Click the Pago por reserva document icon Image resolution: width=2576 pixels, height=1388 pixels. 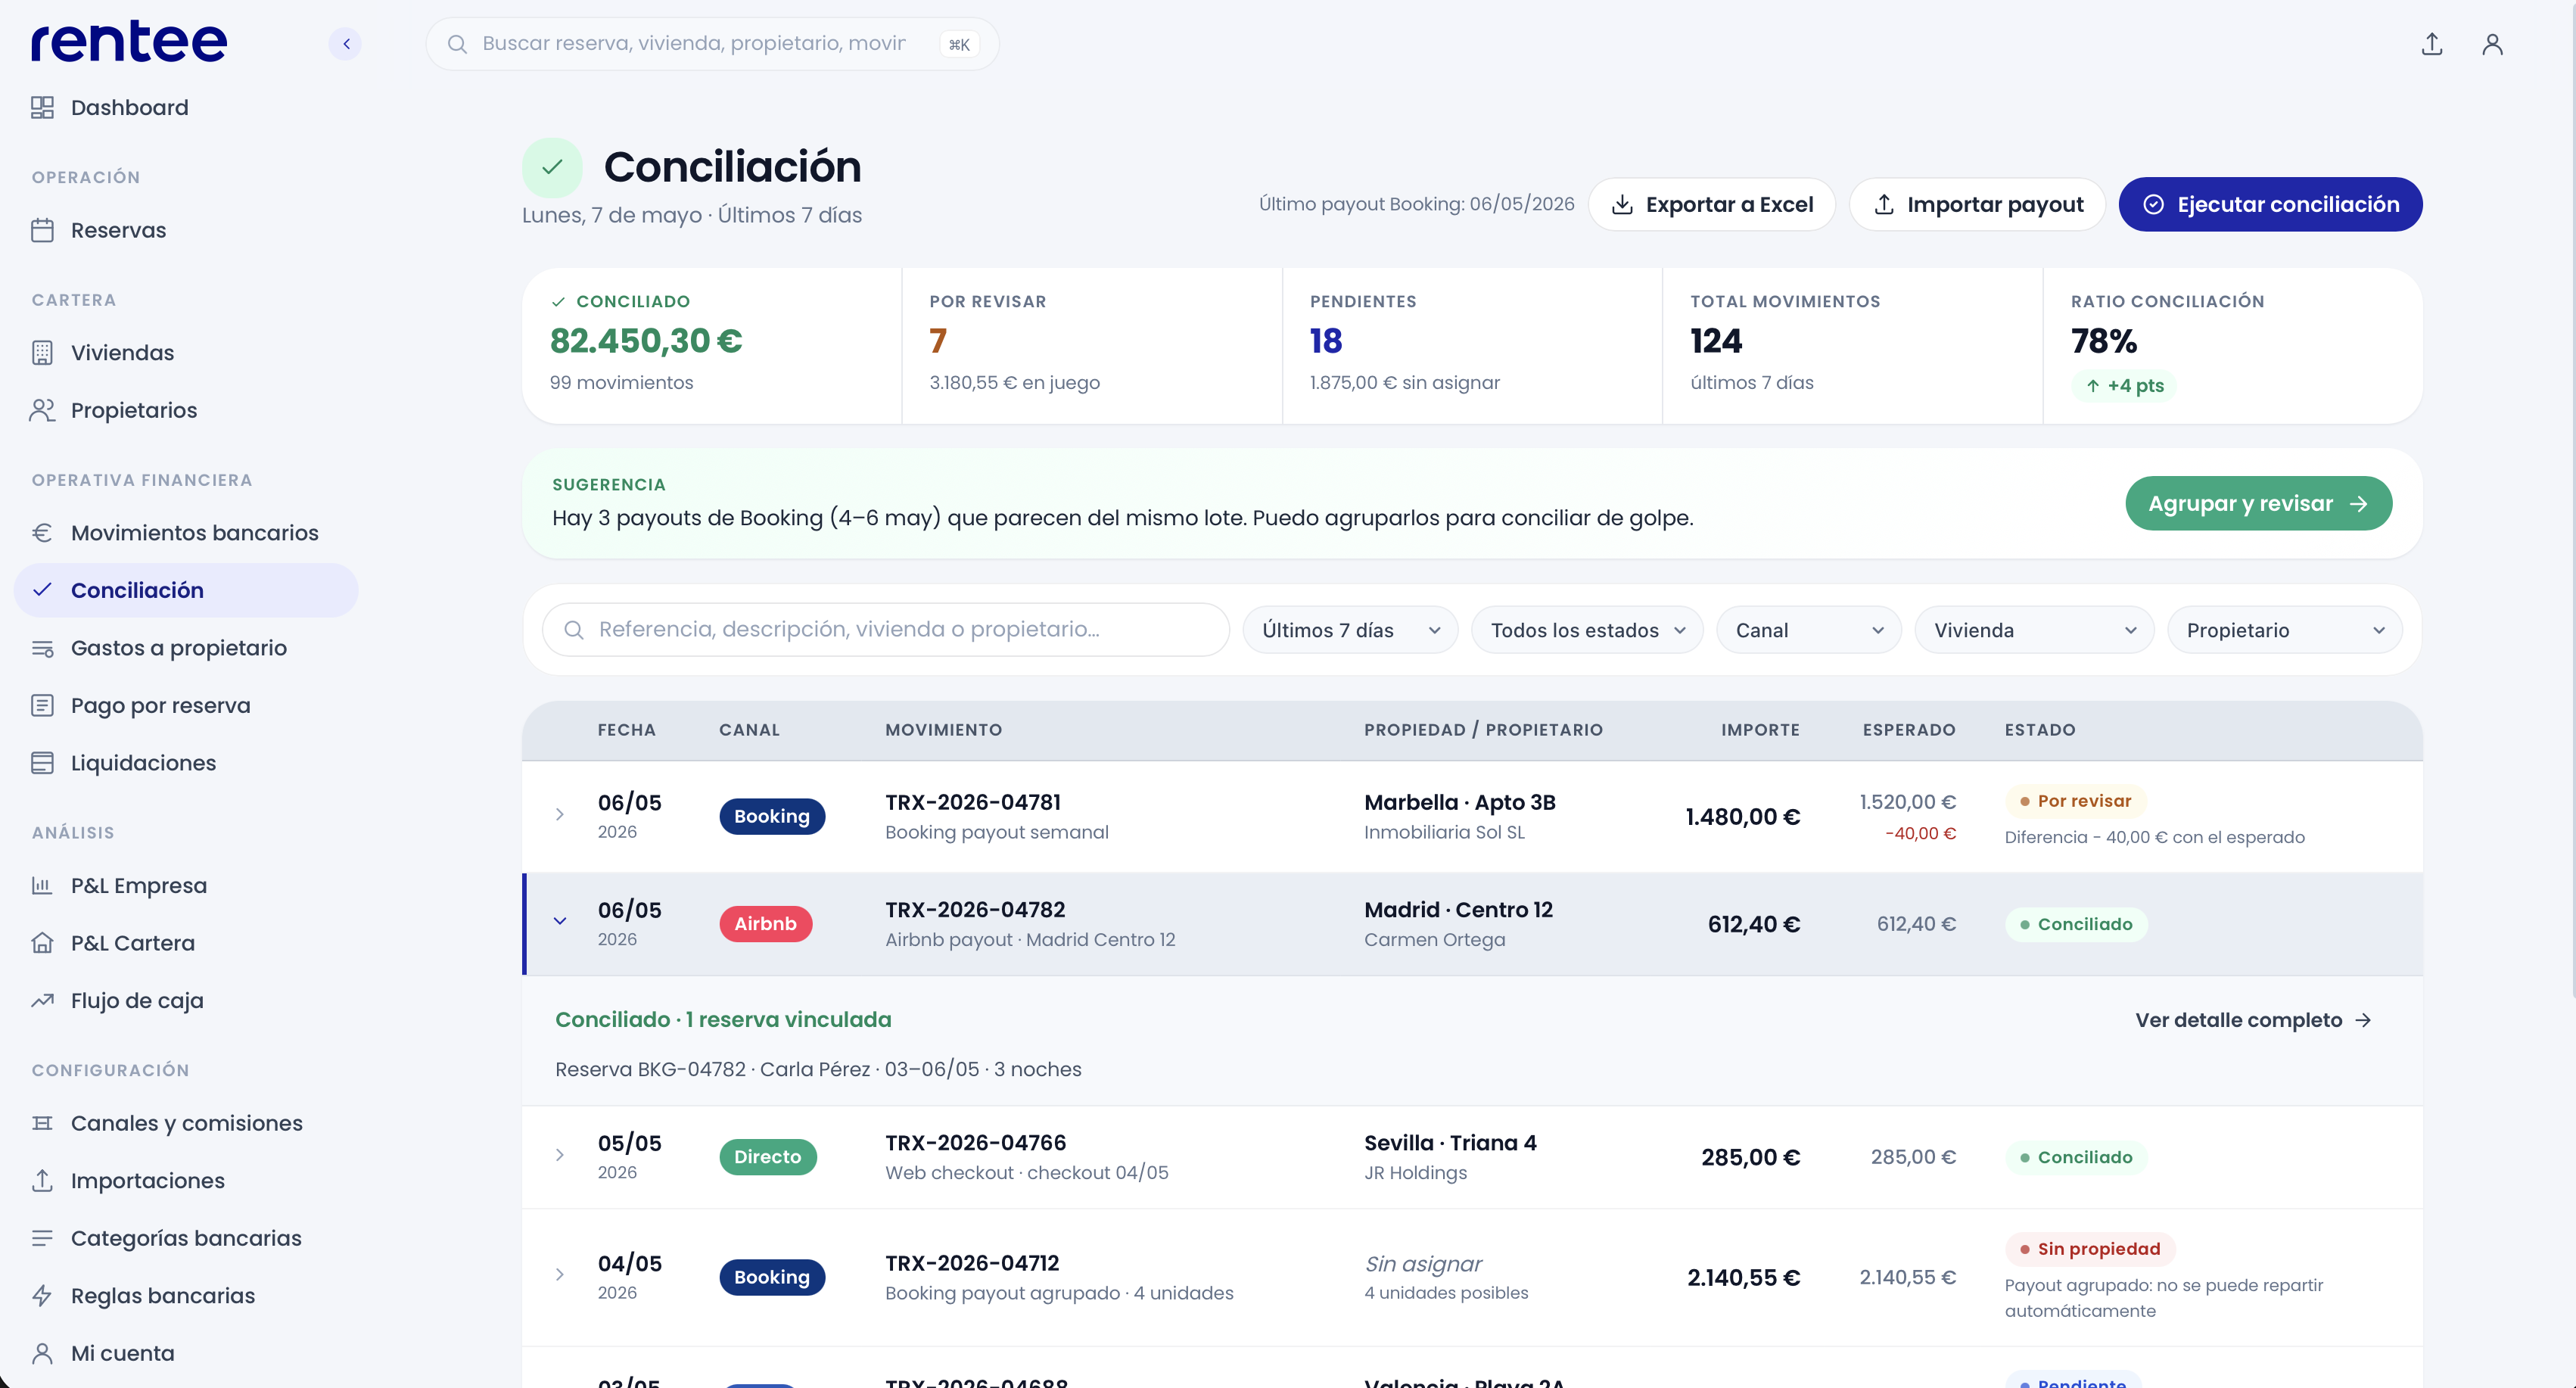[42, 705]
